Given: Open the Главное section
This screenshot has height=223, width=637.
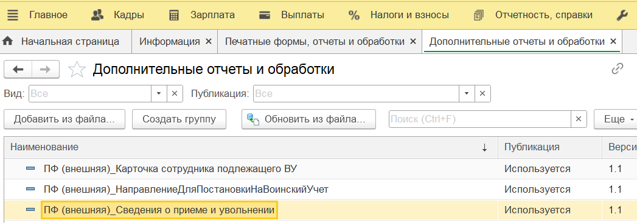Looking at the screenshot, I should click(x=48, y=15).
